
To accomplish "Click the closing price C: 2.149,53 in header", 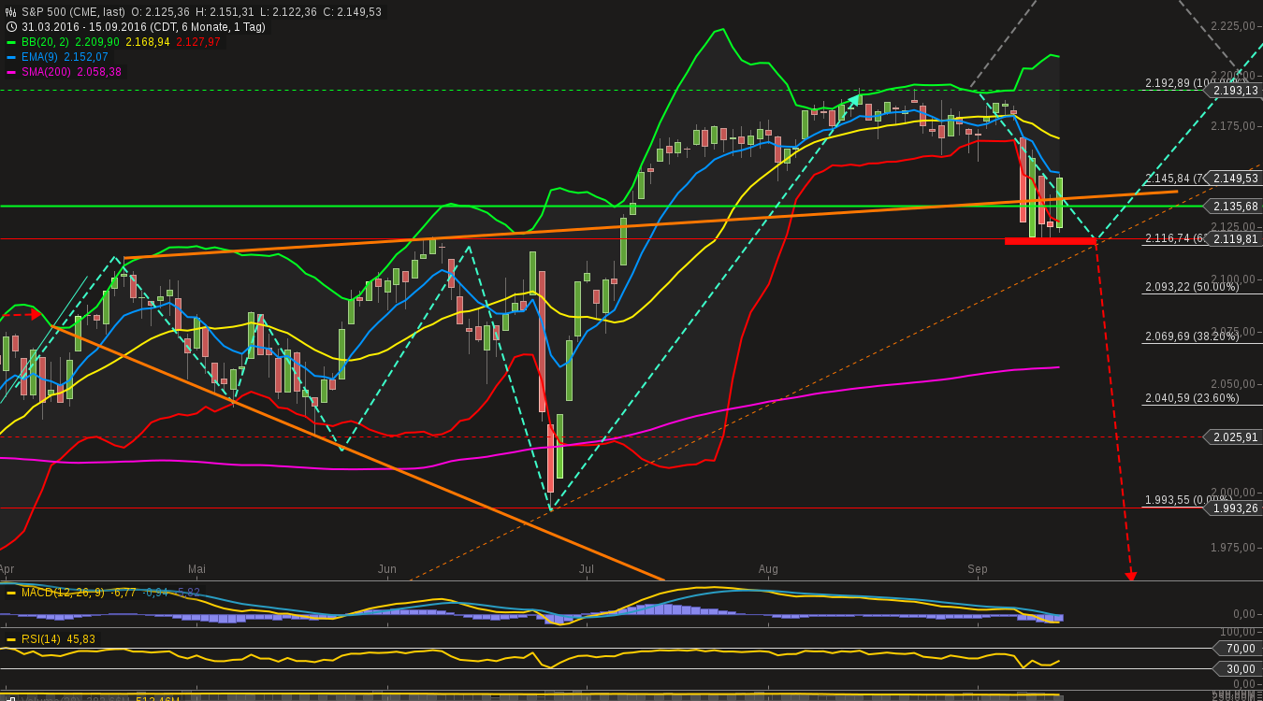I will (352, 12).
